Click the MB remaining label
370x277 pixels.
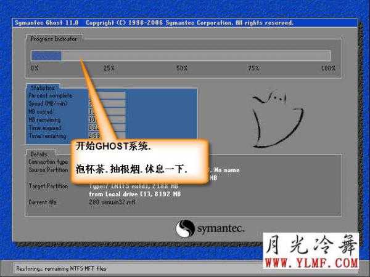pos(44,119)
